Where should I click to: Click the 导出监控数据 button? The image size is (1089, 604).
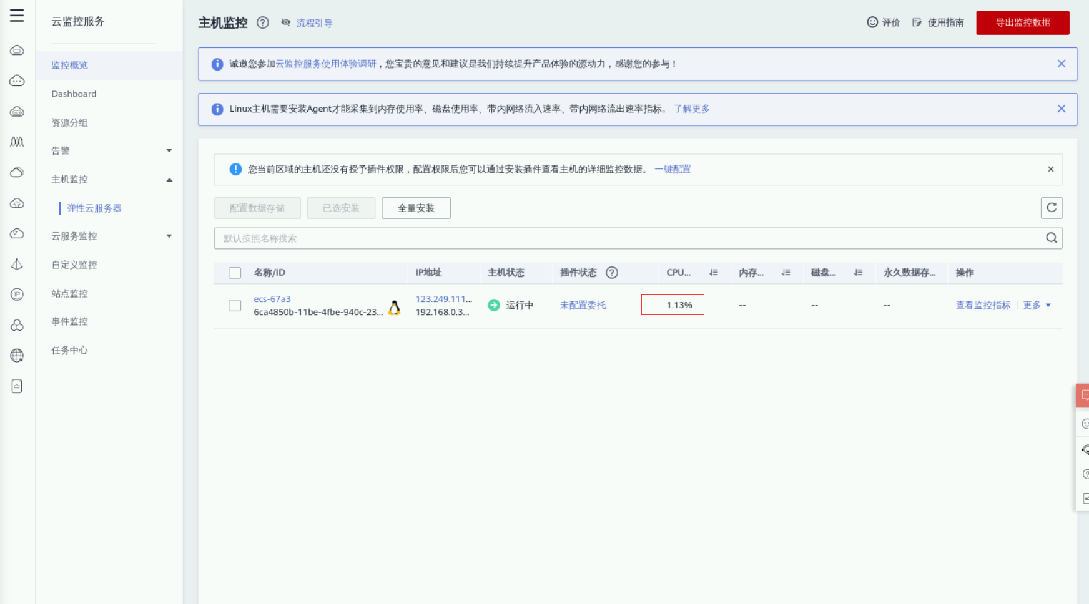pyautogui.click(x=1023, y=22)
